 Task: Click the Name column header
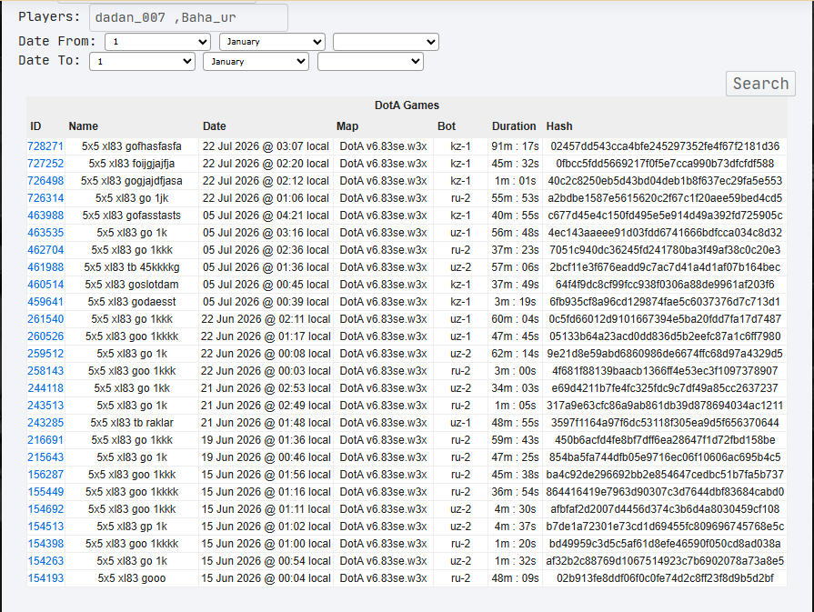83,126
